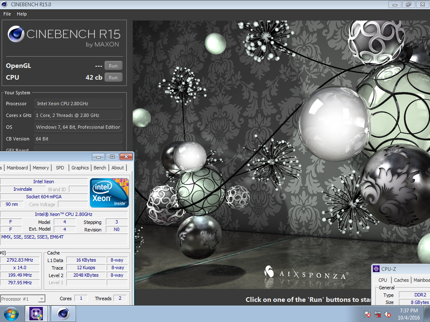Click the 16 KBytes L1 Data cache value
Viewport: 430px width, 322px height.
(86, 260)
